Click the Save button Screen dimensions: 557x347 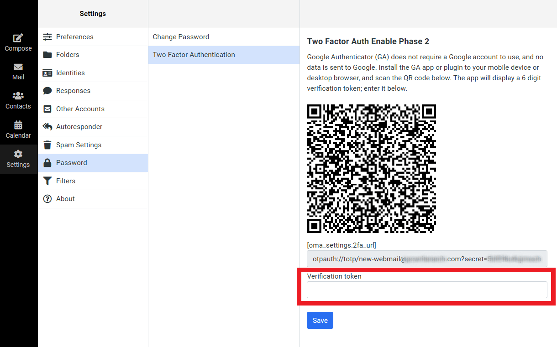point(320,321)
